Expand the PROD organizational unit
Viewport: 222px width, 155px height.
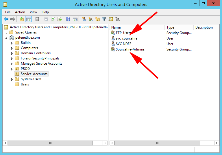12,69
